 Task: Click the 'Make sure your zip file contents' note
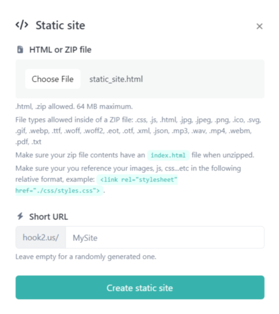click(80, 155)
